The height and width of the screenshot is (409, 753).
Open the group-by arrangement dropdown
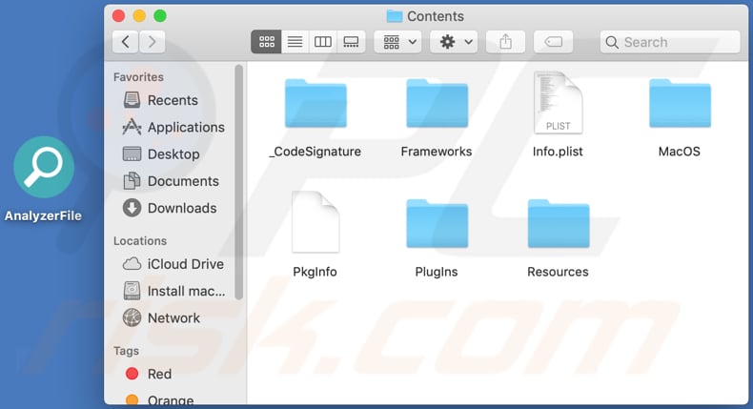[398, 42]
